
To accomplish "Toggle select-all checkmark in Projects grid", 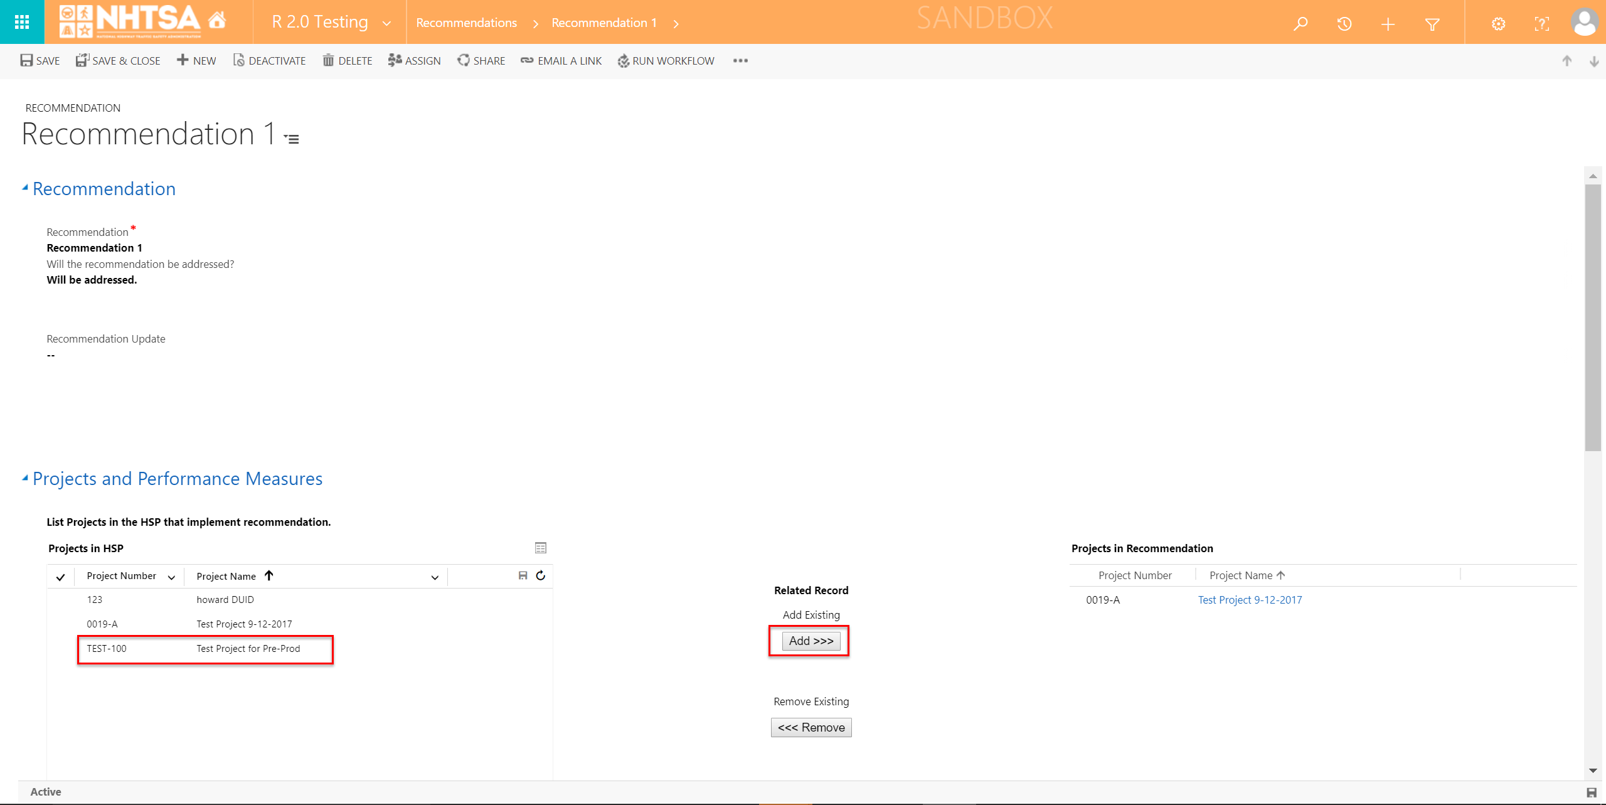I will (60, 577).
